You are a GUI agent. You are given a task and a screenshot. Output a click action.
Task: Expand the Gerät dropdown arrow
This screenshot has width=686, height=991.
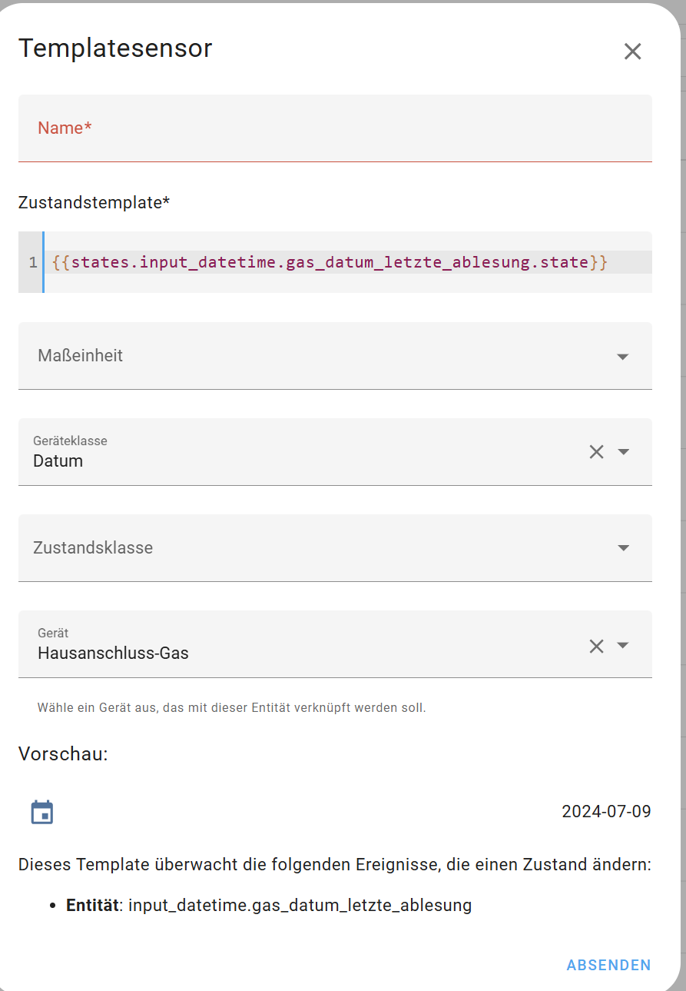tap(623, 646)
